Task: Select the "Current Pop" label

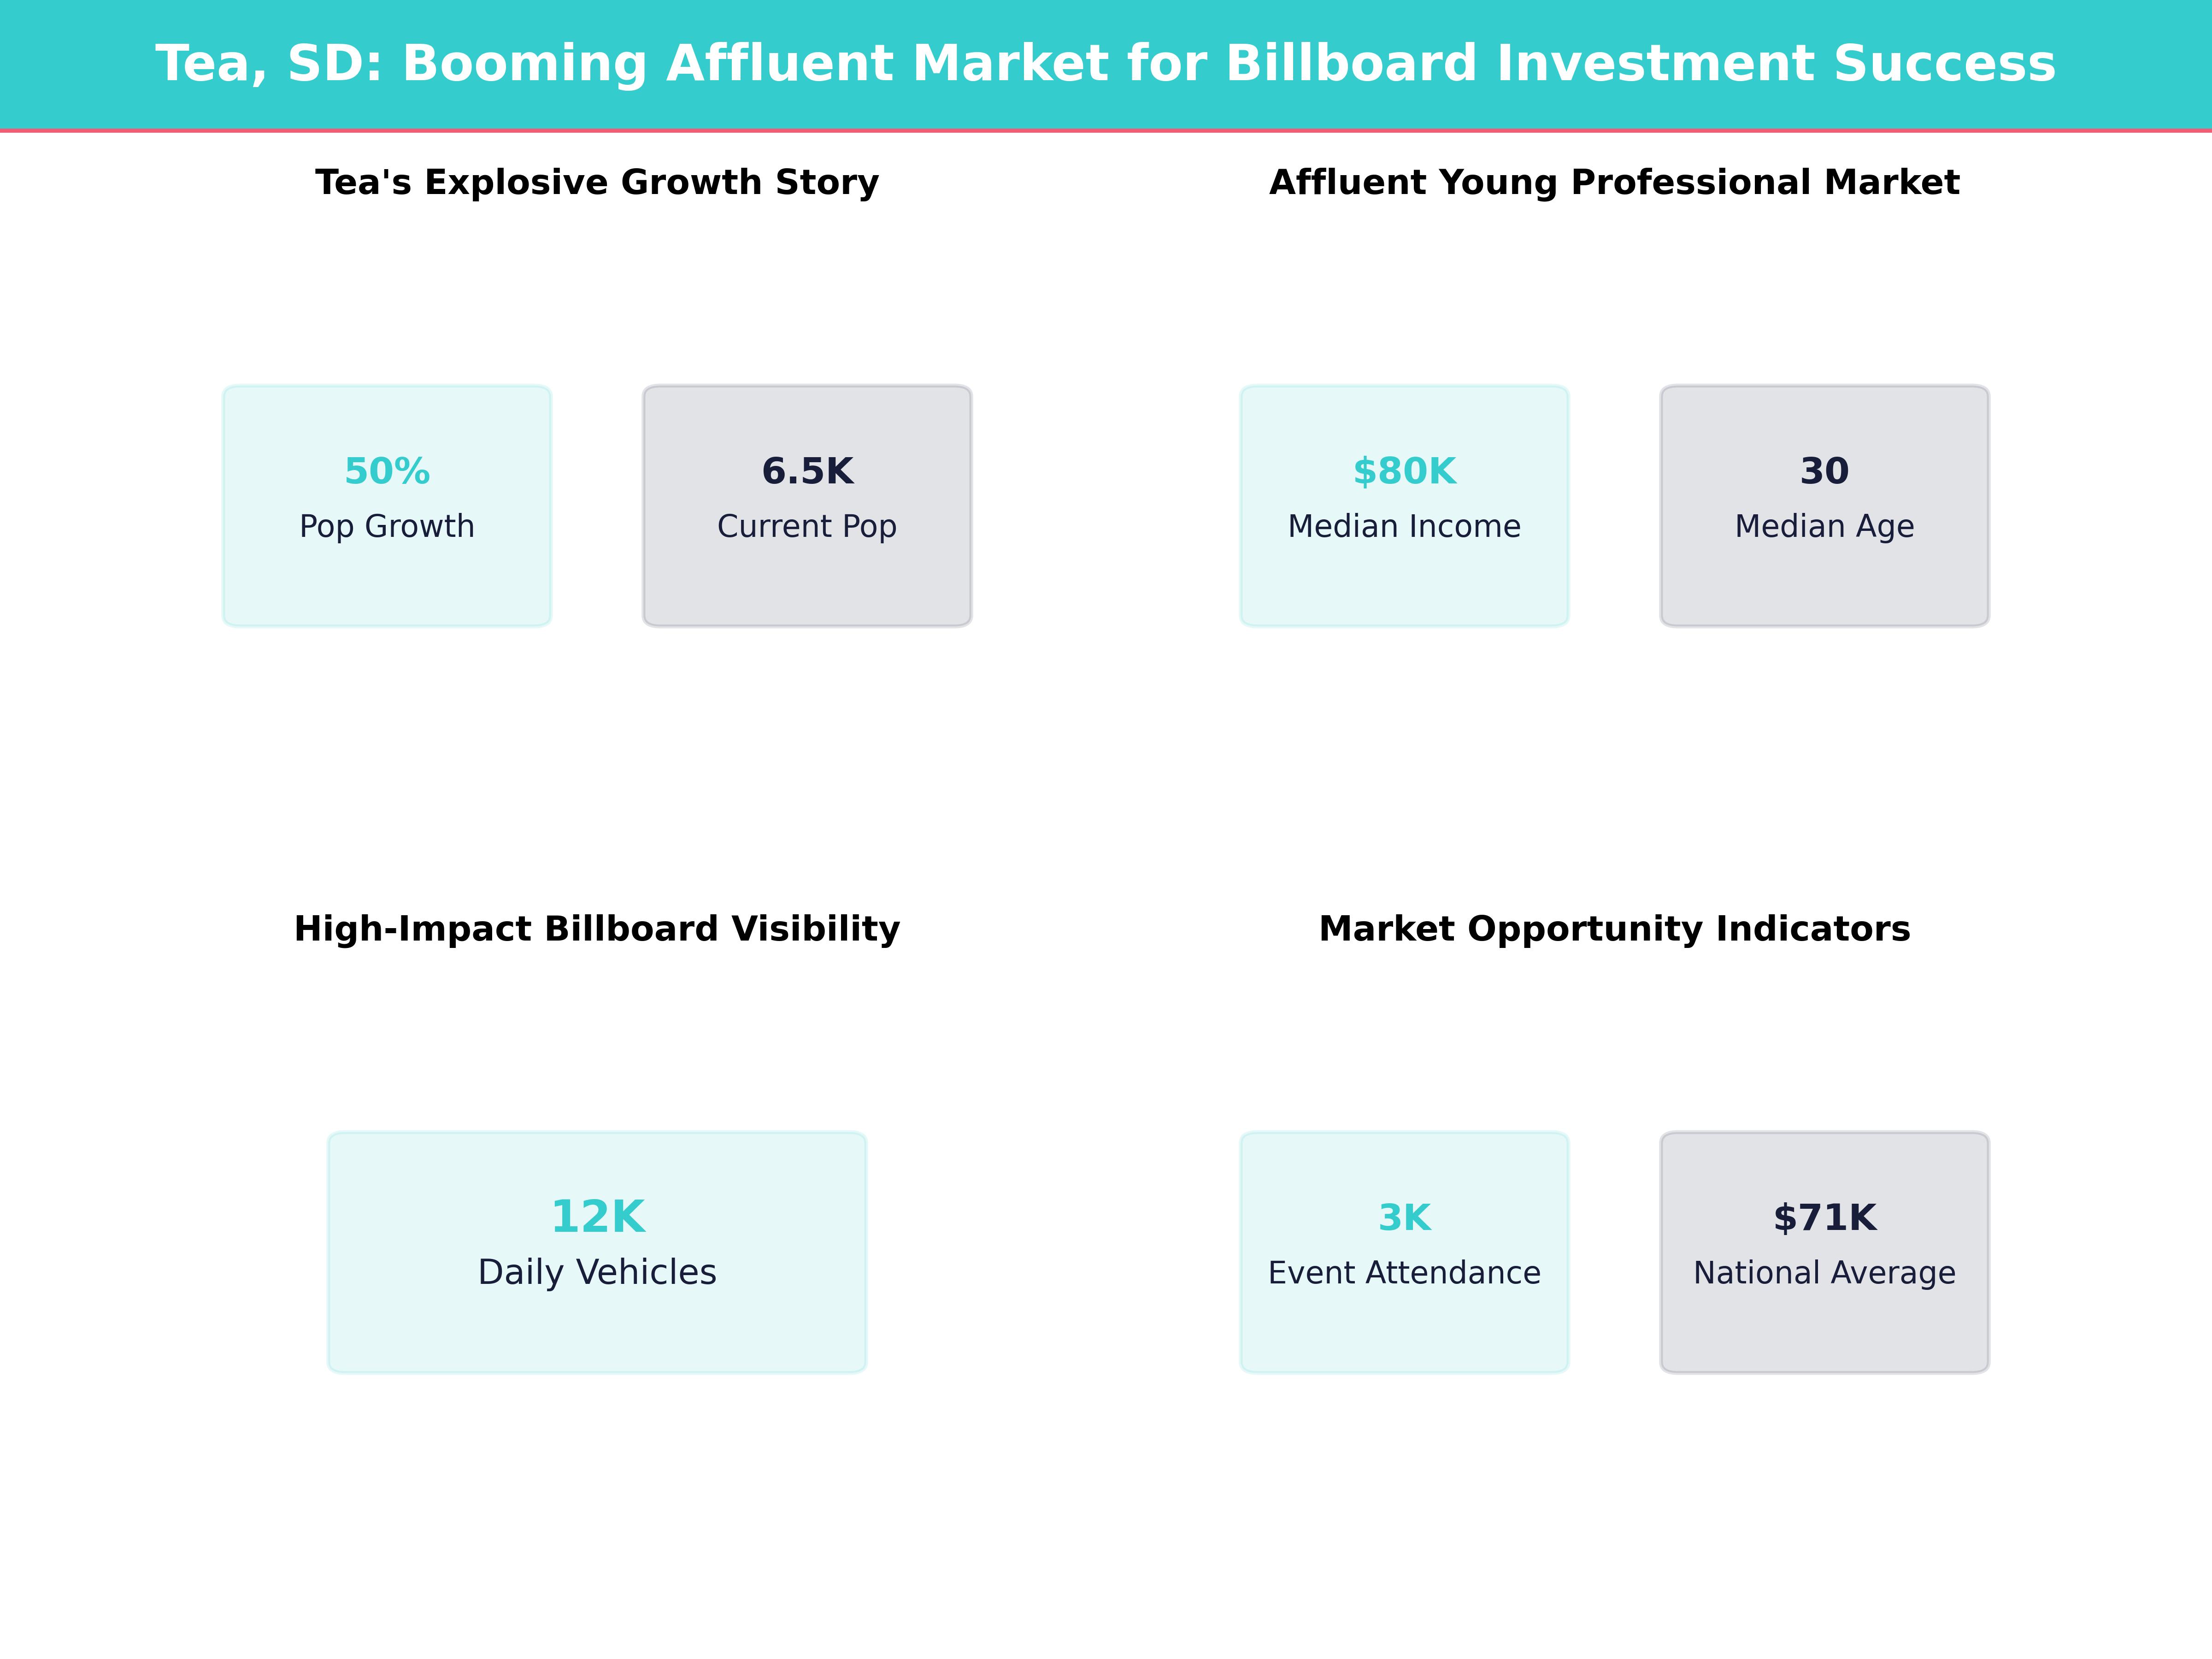Action: (x=807, y=526)
